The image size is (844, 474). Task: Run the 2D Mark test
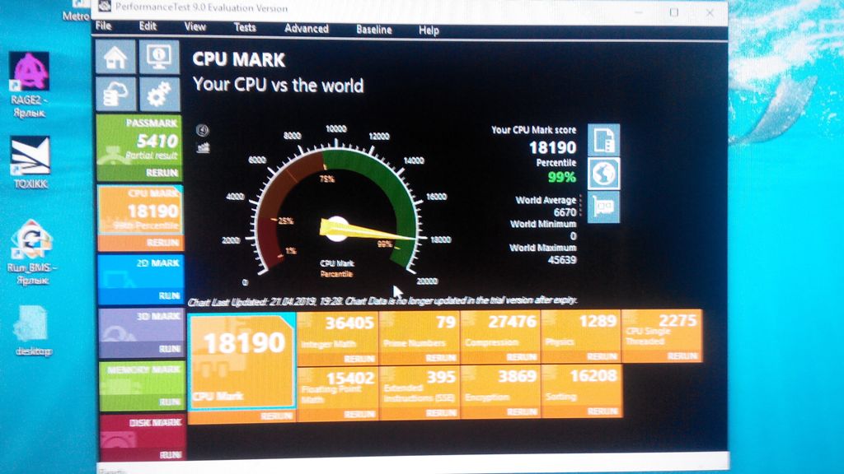169,295
